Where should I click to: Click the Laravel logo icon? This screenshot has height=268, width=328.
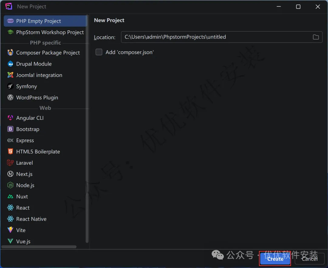[10, 163]
